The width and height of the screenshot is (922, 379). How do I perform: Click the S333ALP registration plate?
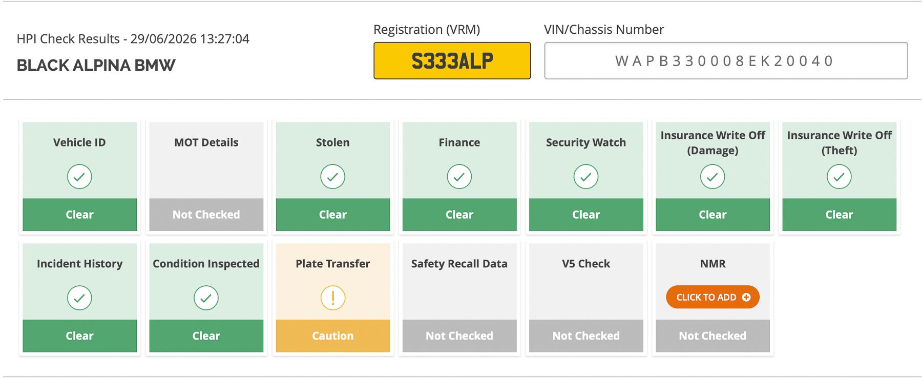click(452, 61)
